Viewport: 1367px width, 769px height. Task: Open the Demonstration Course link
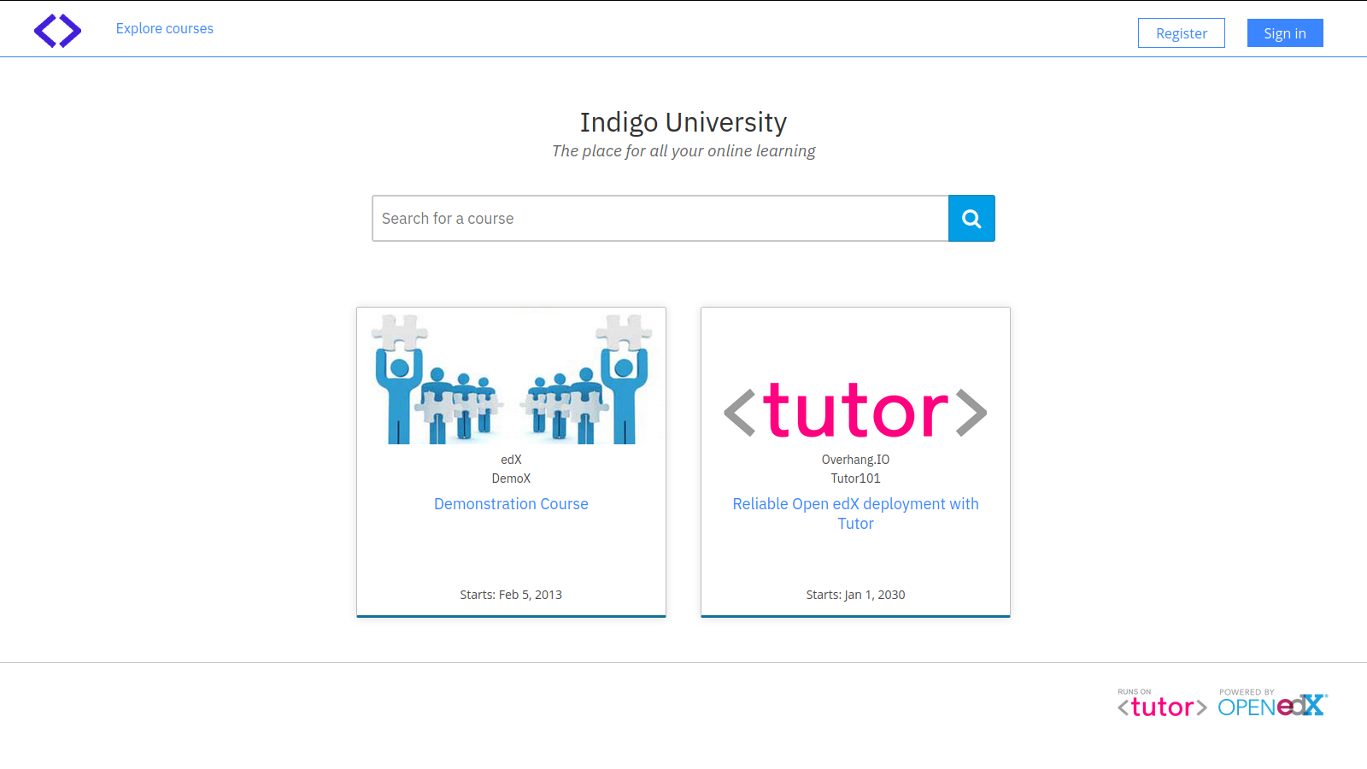click(x=511, y=504)
